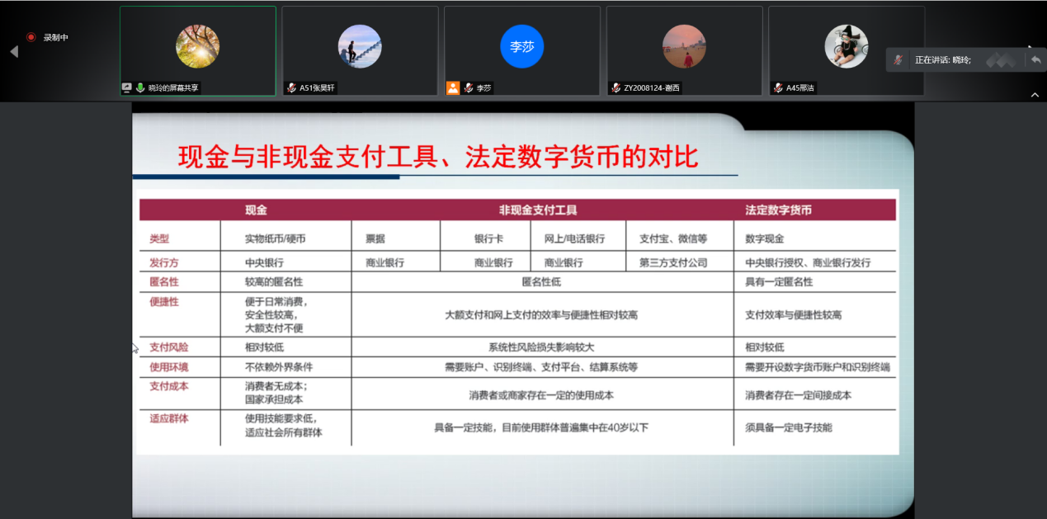1047x519 pixels.
Task: Click the reply arrow in the speaking bar
Action: tap(1035, 59)
